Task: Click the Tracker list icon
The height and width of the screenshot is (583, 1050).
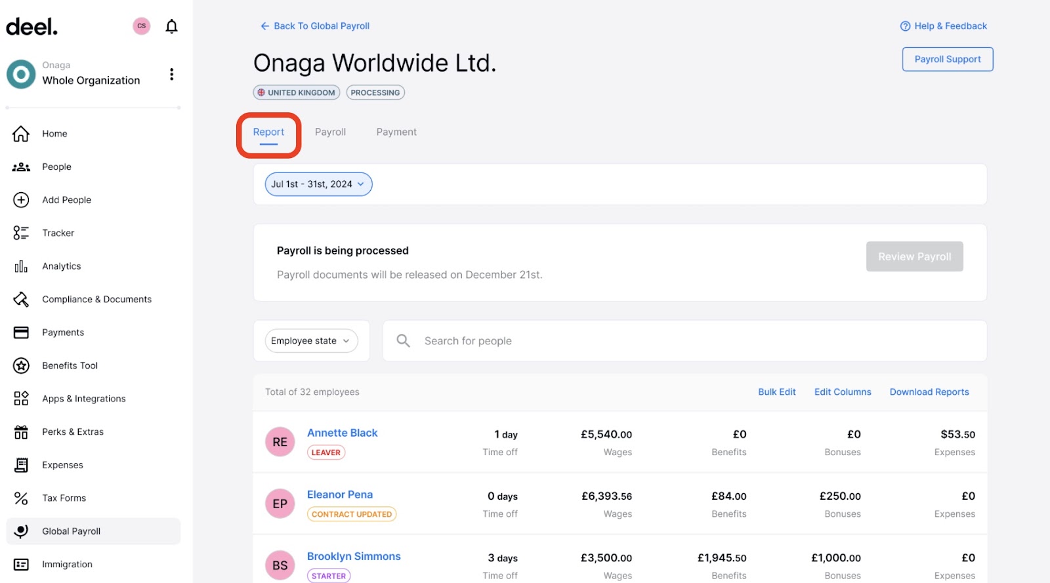Action: point(21,233)
